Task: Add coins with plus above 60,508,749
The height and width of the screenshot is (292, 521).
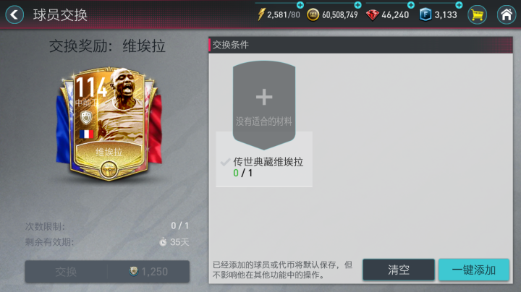Action: point(357,4)
